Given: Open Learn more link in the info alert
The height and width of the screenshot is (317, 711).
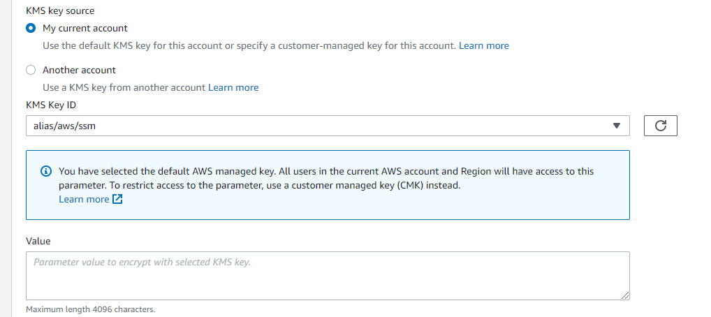Looking at the screenshot, I should pos(84,199).
